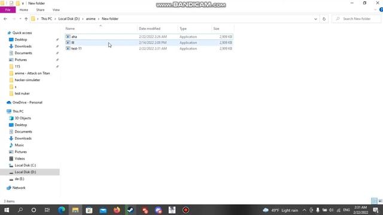This screenshot has width=383, height=215.
Task: Open Downloads under This PC
Action: pos(23,138)
